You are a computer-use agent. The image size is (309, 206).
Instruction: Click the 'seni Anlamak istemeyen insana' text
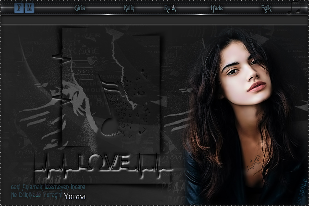[48, 187]
